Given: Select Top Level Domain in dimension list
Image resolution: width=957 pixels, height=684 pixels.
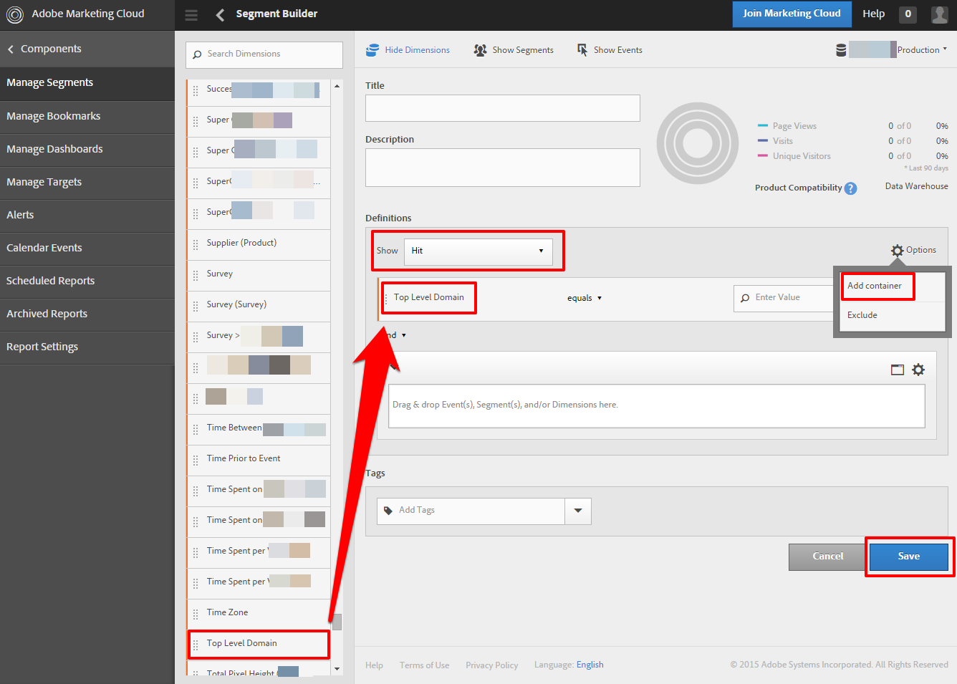Looking at the screenshot, I should click(x=259, y=644).
